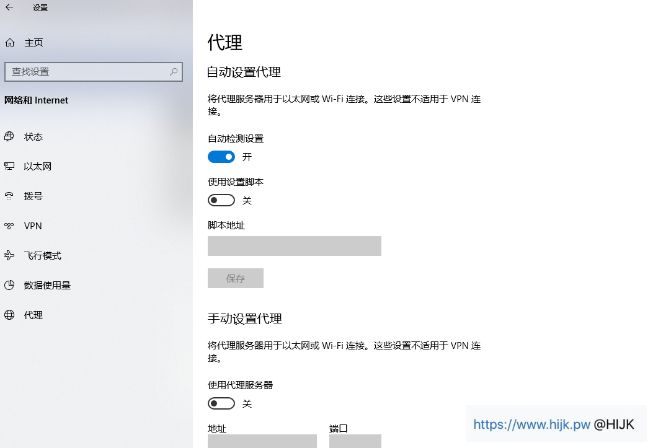This screenshot has height=448, width=653.
Task: Turn off the 自动检测设置 toggle
Action: [221, 157]
